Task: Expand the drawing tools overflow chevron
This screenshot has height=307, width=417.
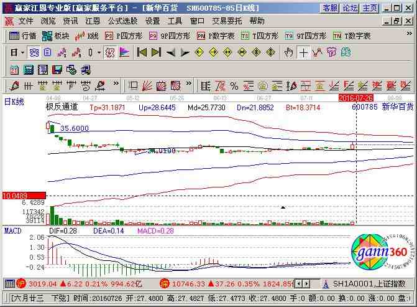Action: [116, 83]
